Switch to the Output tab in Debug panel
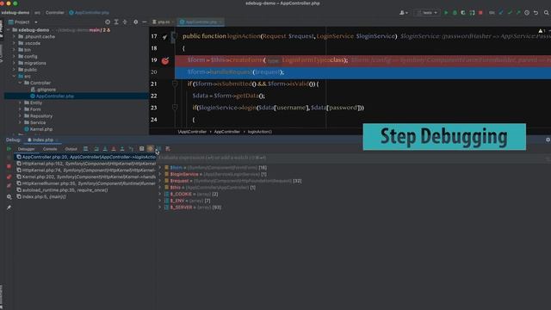 click(71, 149)
